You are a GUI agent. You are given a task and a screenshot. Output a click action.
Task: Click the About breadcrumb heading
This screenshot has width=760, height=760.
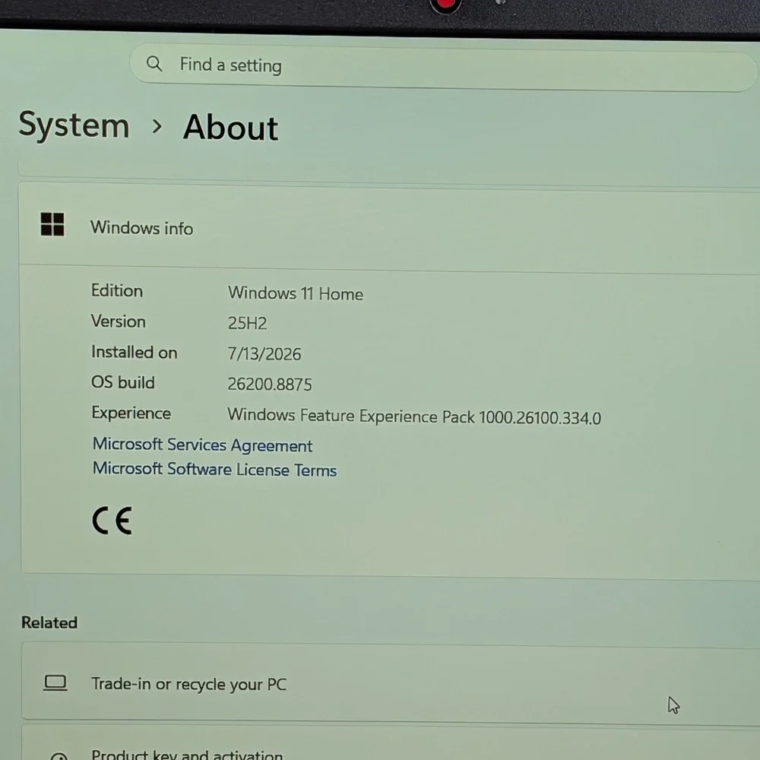point(231,128)
